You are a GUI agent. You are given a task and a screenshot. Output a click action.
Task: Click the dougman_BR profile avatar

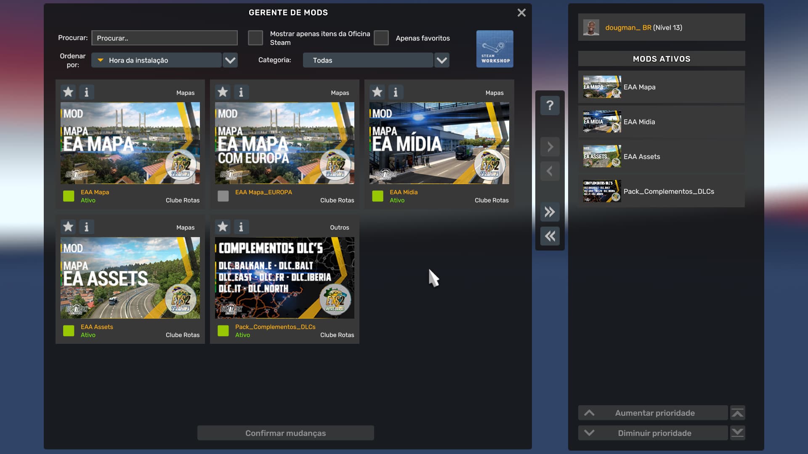[591, 28]
